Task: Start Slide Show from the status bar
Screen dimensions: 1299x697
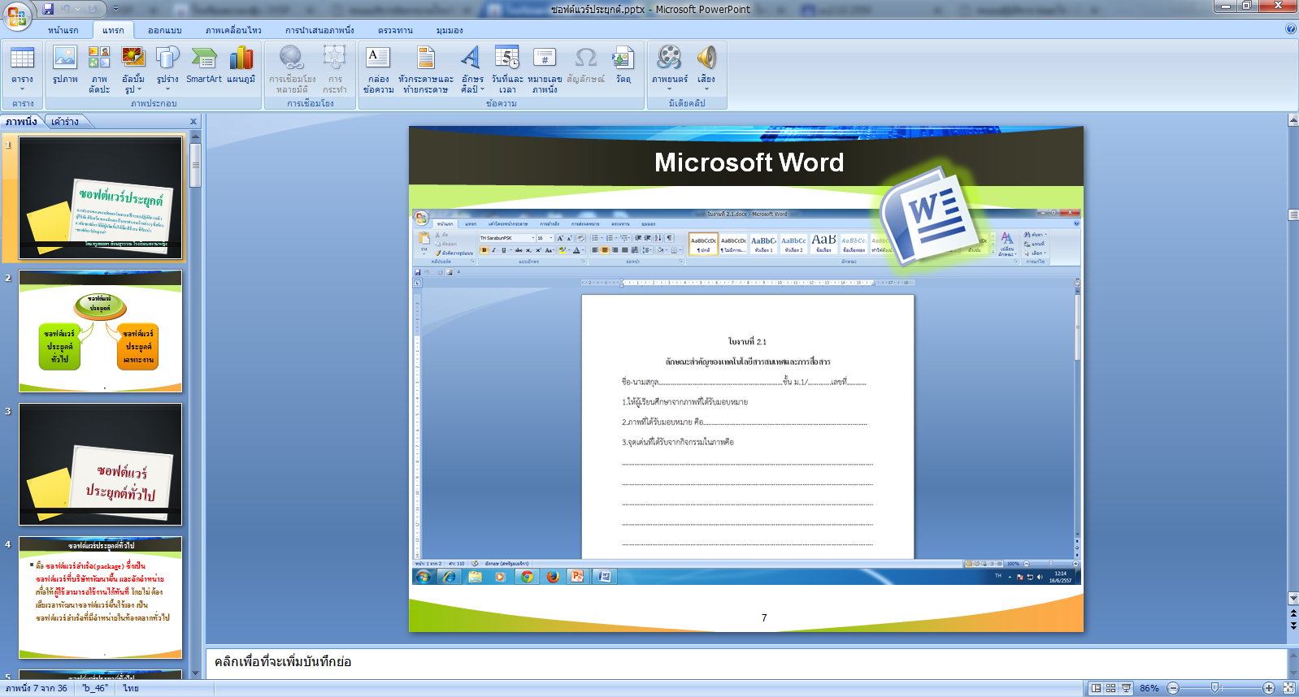Action: [1126, 688]
